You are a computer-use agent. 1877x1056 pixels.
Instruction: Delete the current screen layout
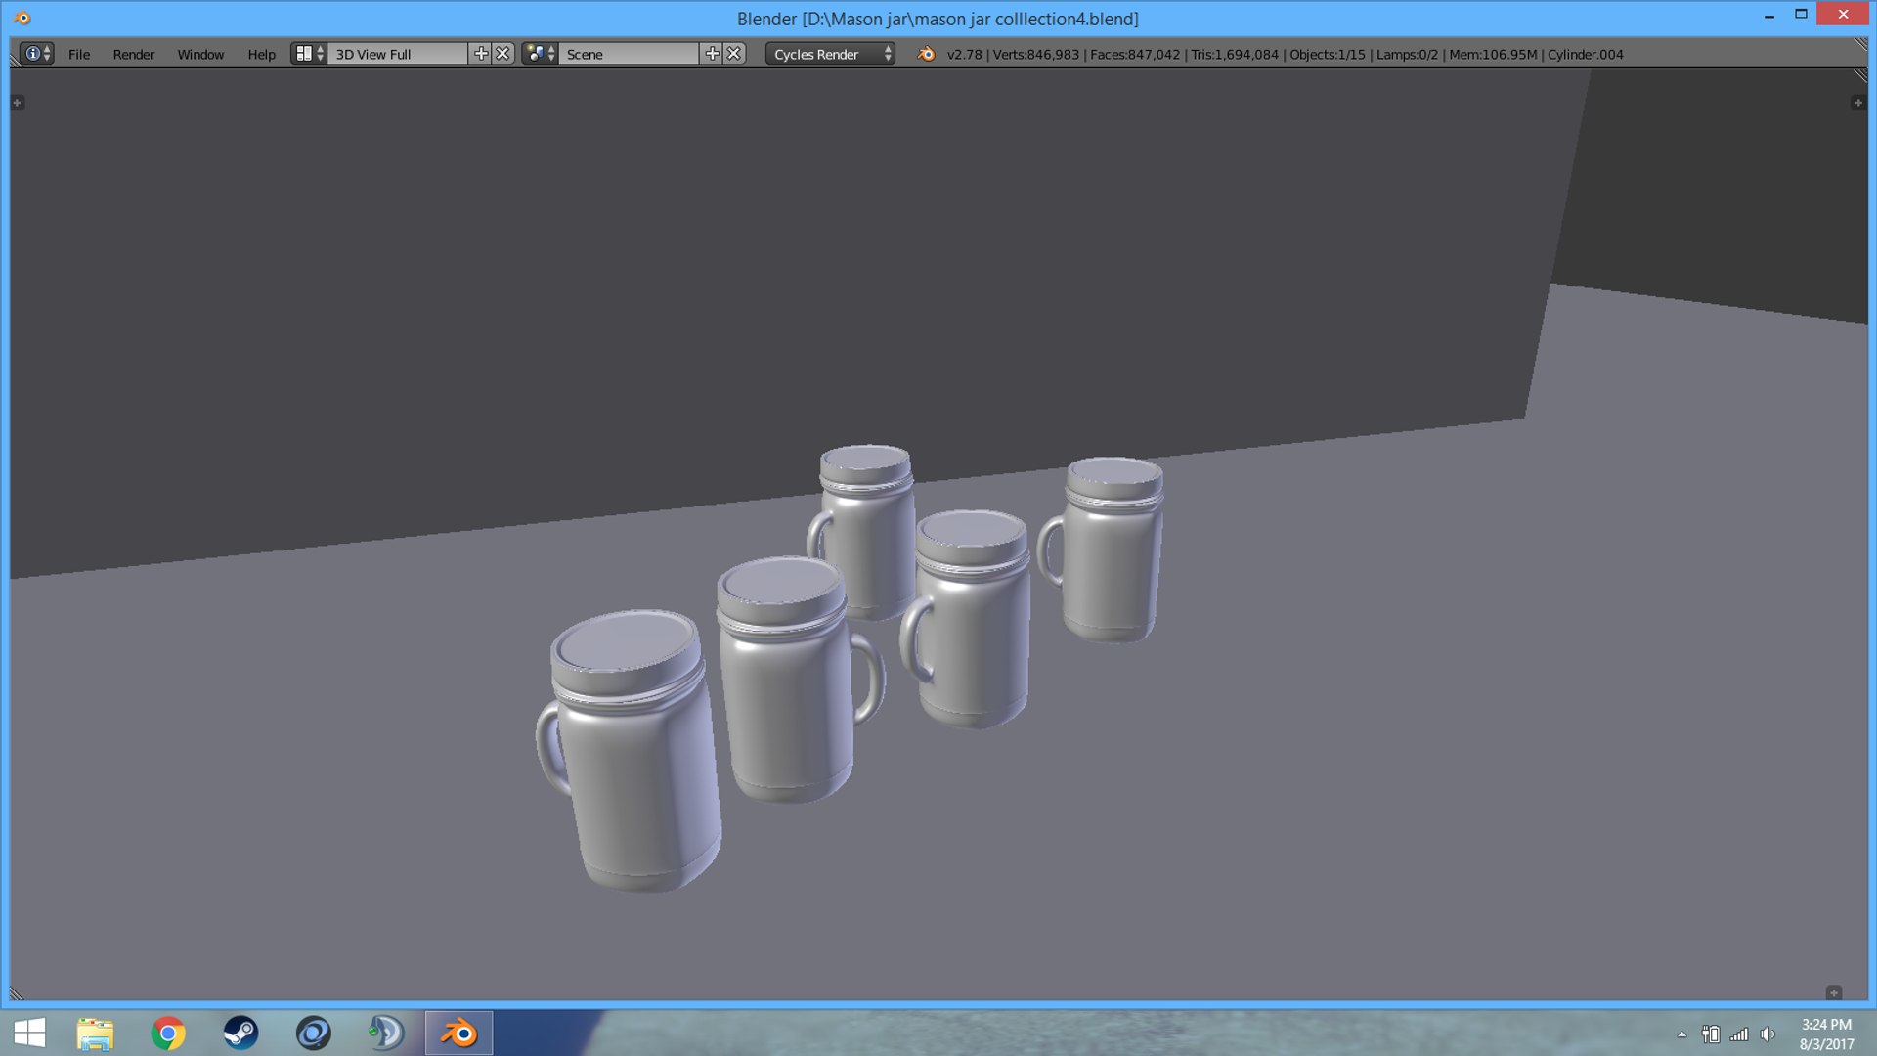(502, 54)
